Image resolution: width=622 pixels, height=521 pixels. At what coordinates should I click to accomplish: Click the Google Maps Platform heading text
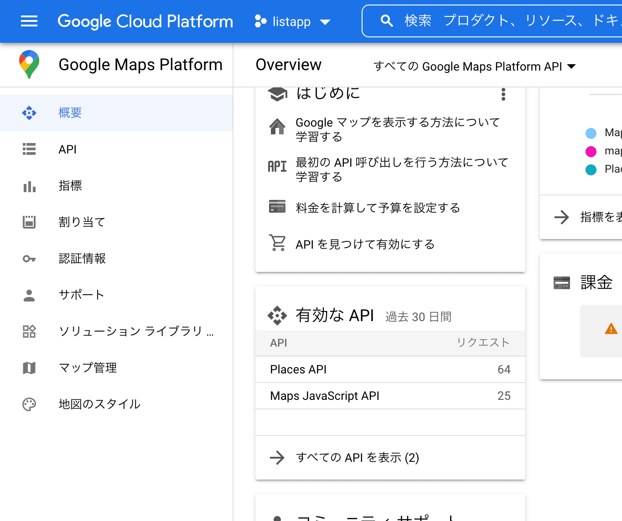point(140,65)
